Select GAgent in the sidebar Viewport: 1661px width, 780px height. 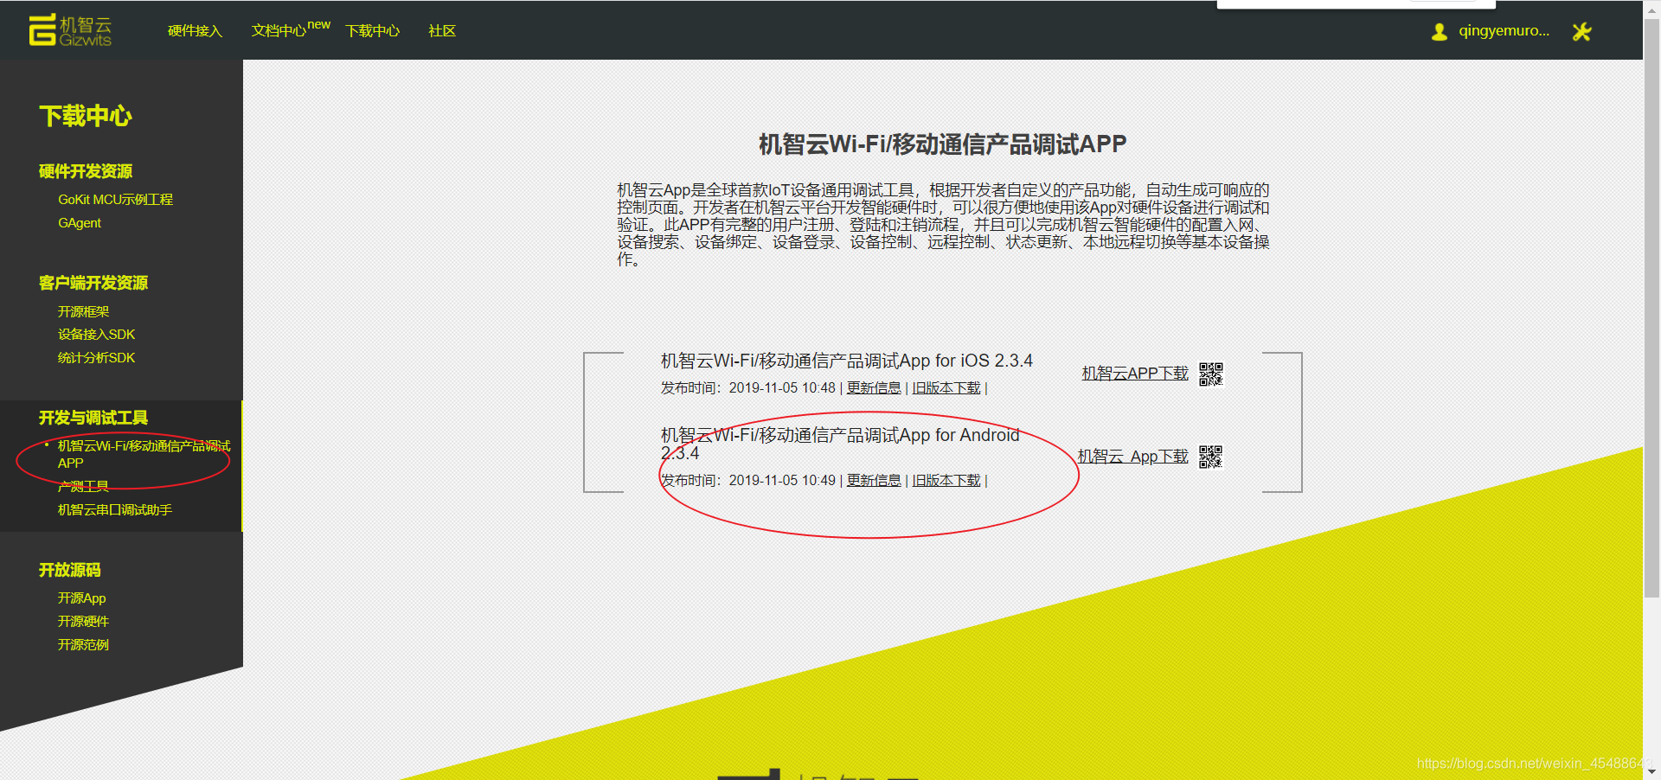(x=80, y=223)
